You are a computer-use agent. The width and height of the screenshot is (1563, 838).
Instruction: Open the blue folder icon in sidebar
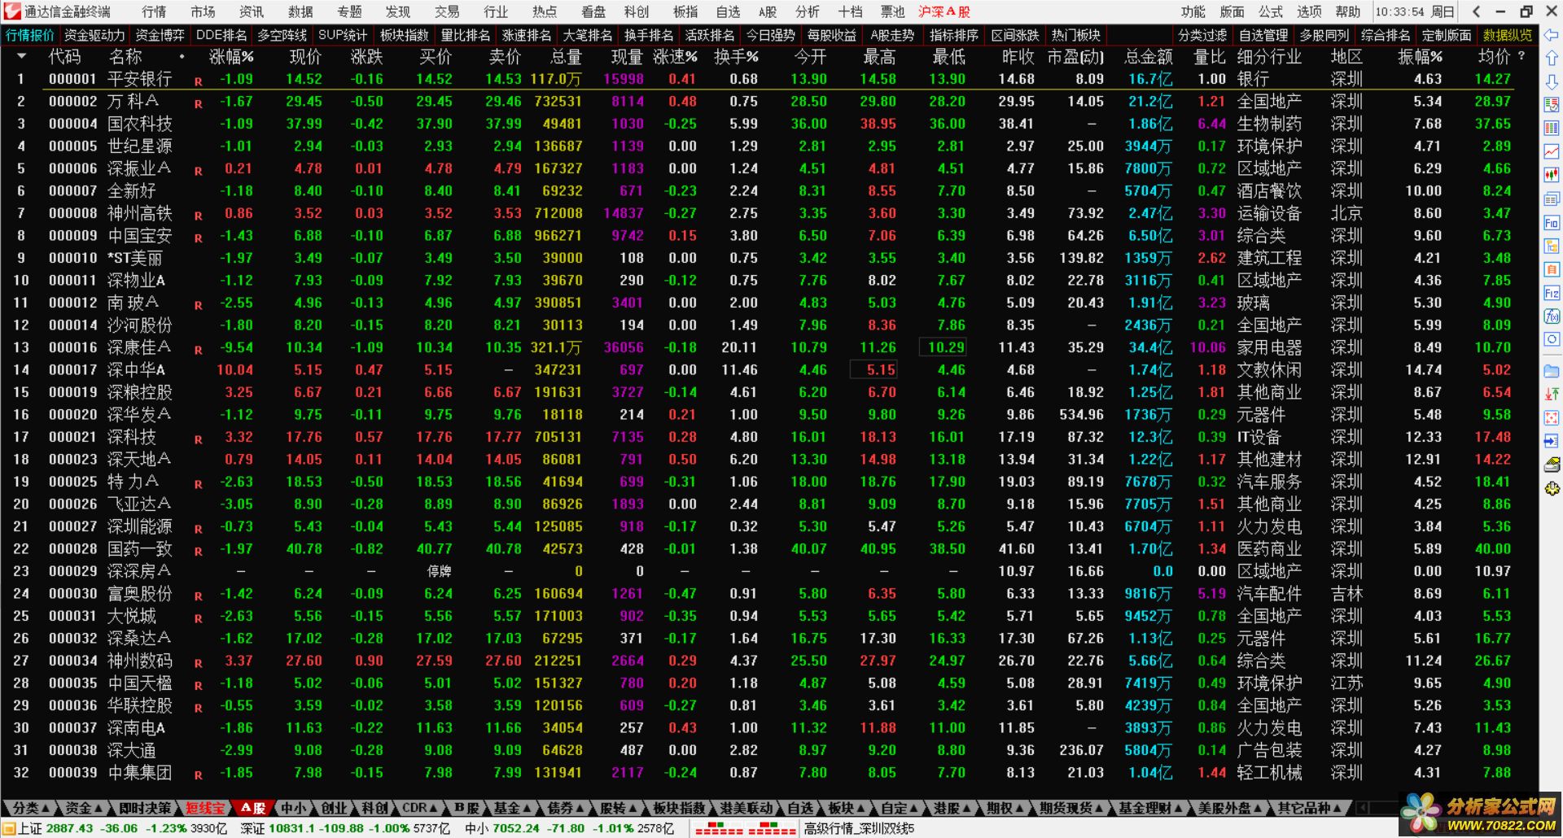[x=1552, y=371]
